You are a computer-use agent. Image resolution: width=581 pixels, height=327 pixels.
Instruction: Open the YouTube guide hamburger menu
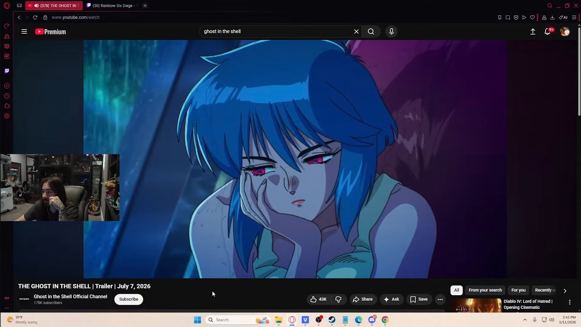[24, 31]
